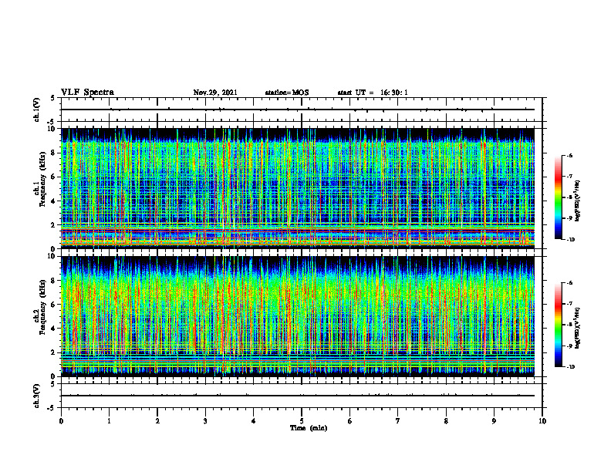This screenshot has width=611, height=472.
Task: Click time-axis tick label "6"
Action: coord(349,421)
